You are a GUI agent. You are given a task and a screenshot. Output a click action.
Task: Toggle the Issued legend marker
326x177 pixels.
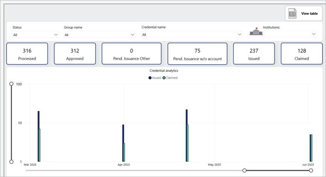click(150, 78)
